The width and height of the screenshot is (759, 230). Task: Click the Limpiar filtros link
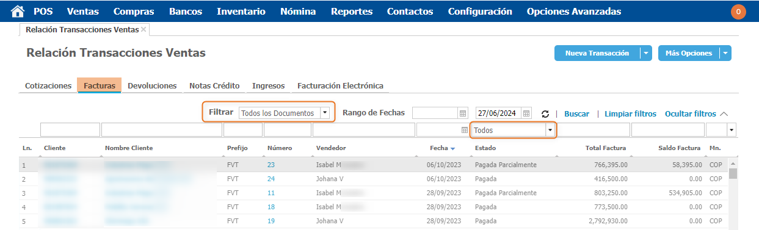click(630, 114)
